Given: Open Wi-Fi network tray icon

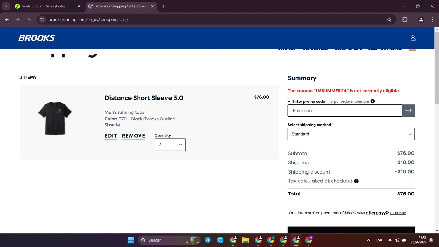Looking at the screenshot, I should (390, 240).
